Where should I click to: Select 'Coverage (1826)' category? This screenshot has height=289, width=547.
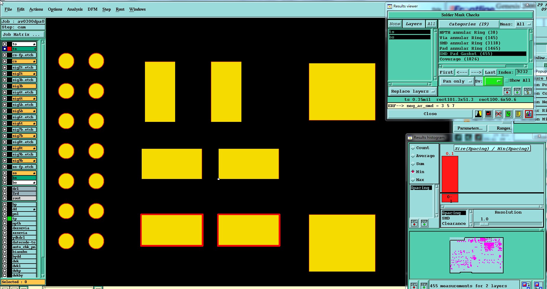483,59
